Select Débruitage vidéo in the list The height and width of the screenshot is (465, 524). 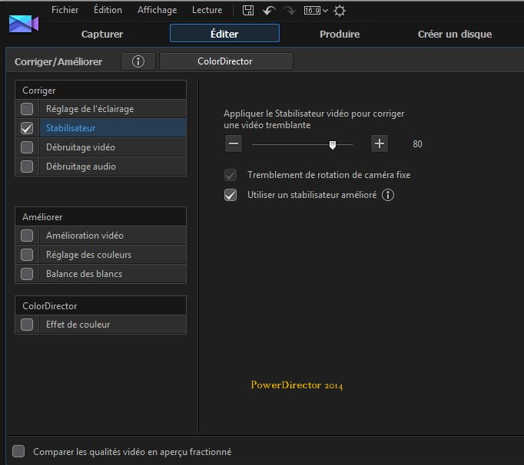coord(81,147)
